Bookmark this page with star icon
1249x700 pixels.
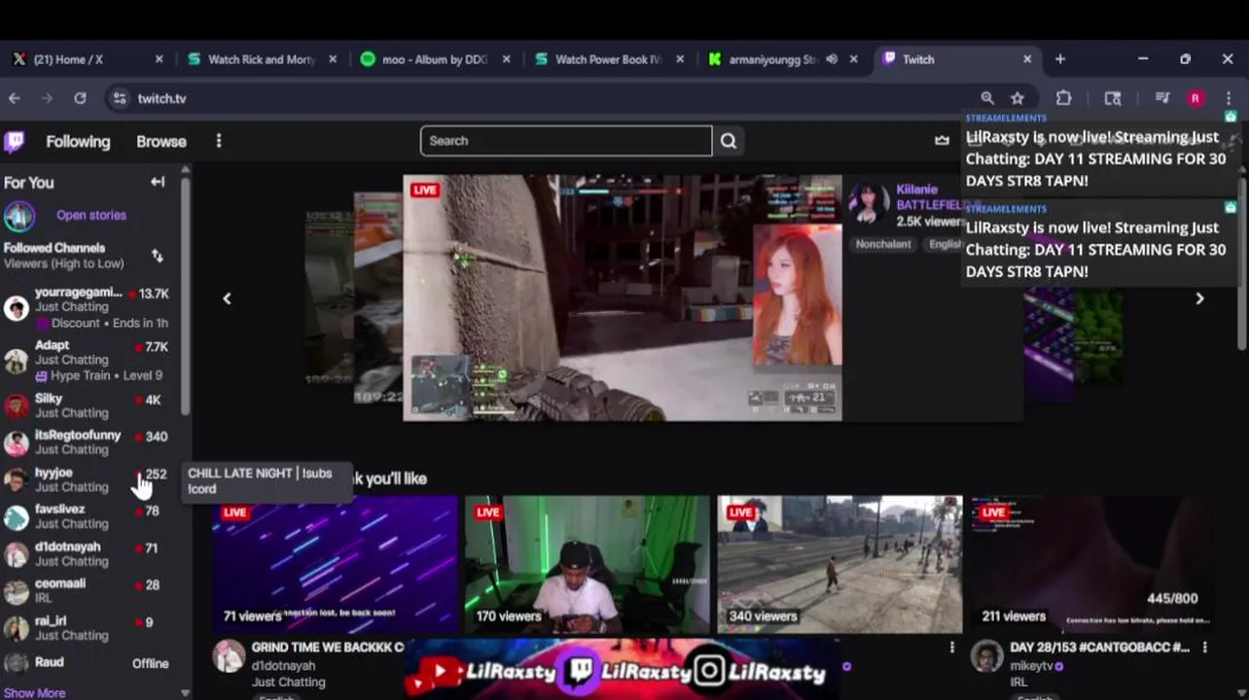pos(1017,98)
